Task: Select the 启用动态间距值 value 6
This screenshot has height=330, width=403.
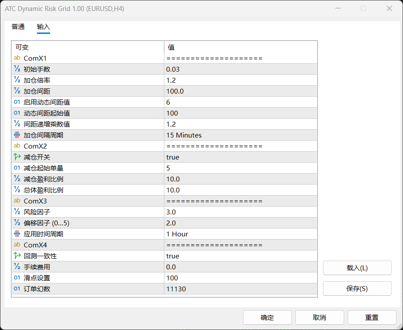Action: coord(240,102)
